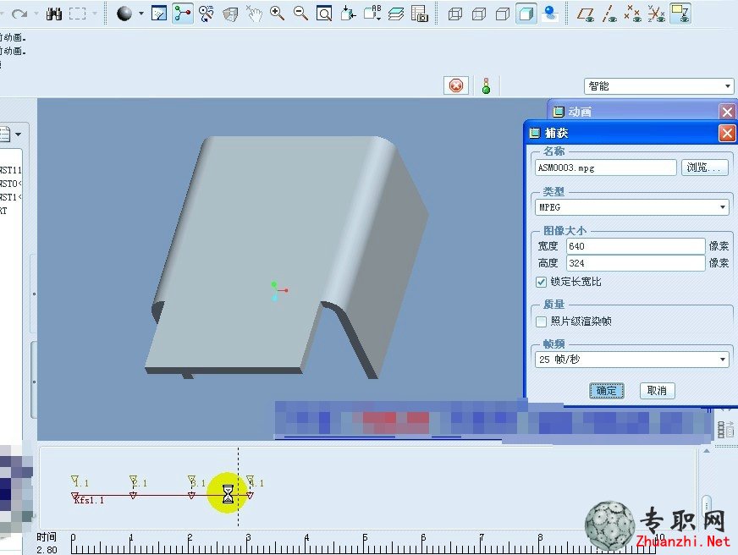Open the binoculars search tool

(54, 14)
